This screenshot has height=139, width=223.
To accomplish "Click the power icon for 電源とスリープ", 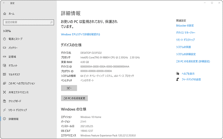I will (x=5, y=39).
